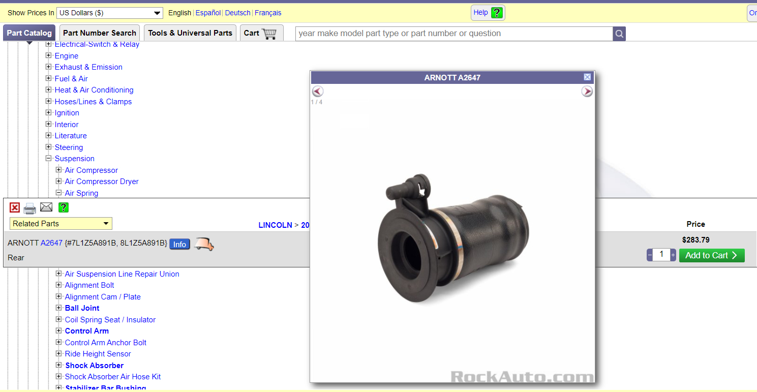The height and width of the screenshot is (392, 757).
Task: Switch language to Deutsch
Action: 237,13
